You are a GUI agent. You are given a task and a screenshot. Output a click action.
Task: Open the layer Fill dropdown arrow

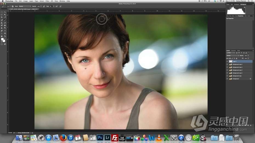tap(248, 58)
